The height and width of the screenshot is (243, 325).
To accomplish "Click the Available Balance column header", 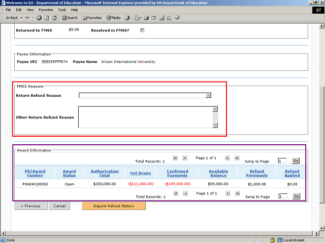I will [x=218, y=173].
